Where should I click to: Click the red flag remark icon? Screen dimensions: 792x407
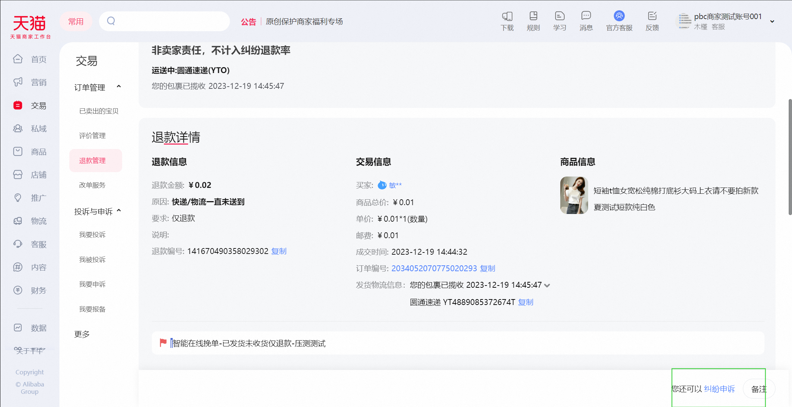(163, 343)
